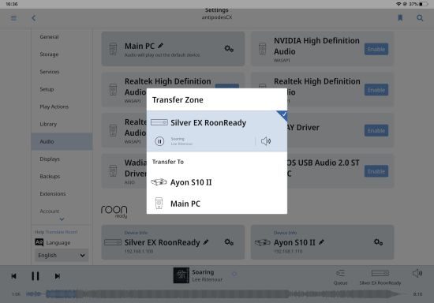Edit Main PC name with pencil icon
Screen dimensions: 434x303
(160, 46)
